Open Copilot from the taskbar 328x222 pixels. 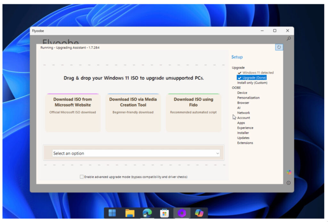[199, 213]
